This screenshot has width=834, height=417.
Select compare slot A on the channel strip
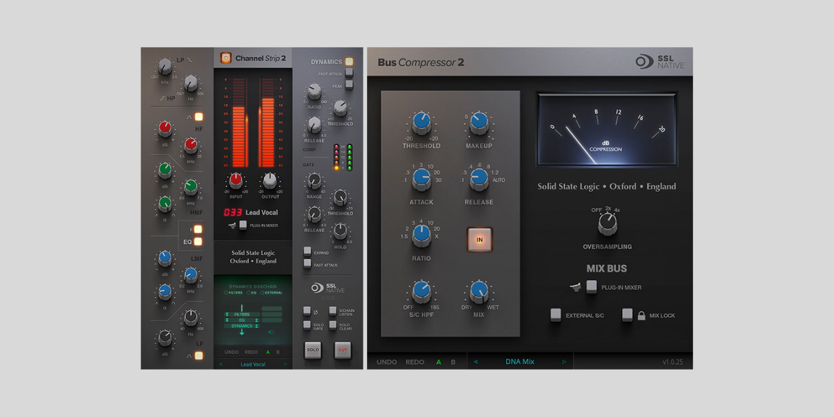[268, 352]
